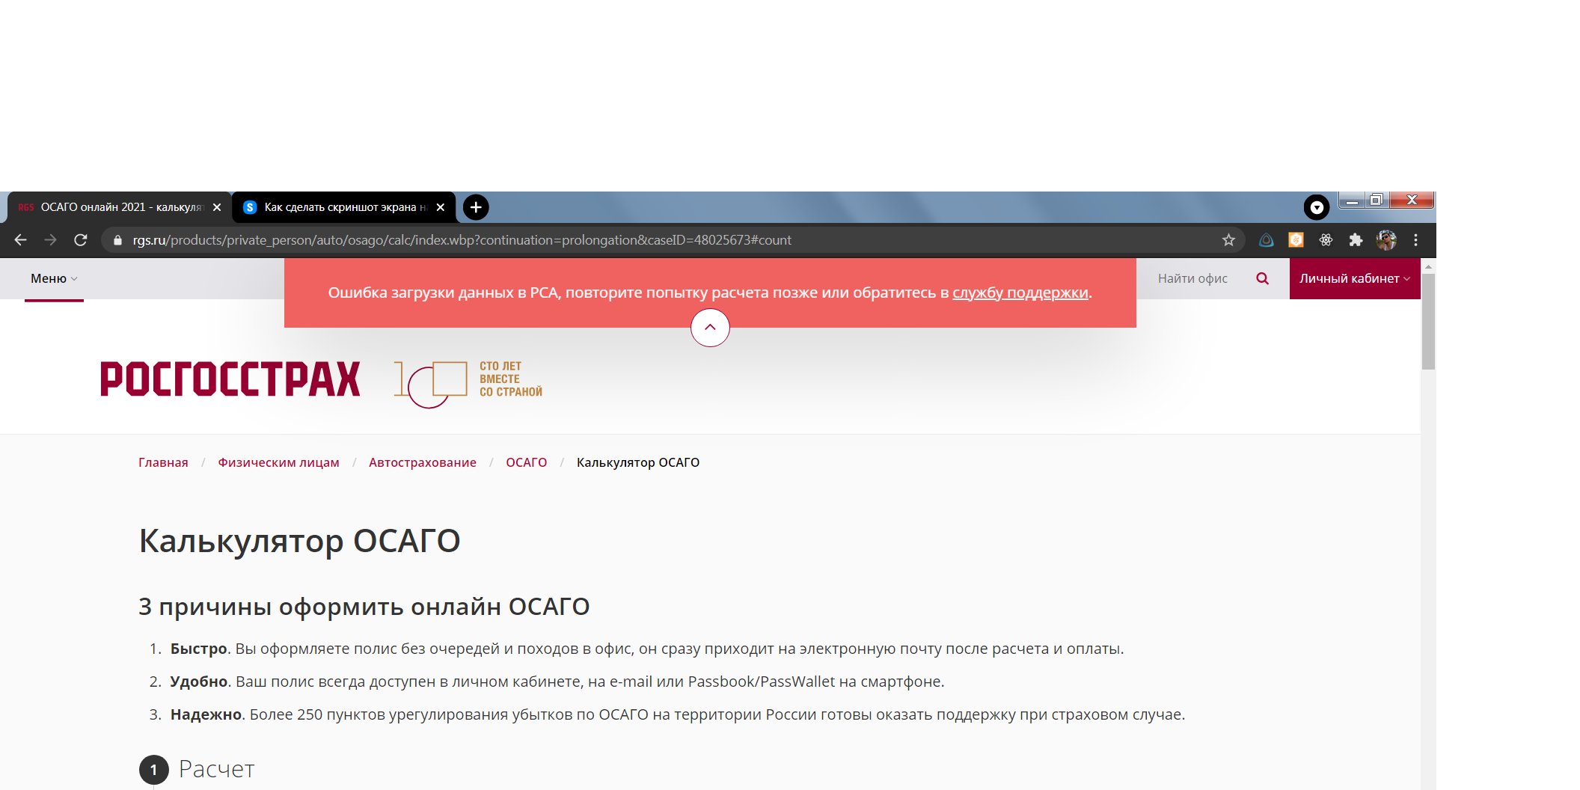This screenshot has height=790, width=1580.
Task: Open the Автострахование breadcrumb
Action: pyautogui.click(x=423, y=462)
